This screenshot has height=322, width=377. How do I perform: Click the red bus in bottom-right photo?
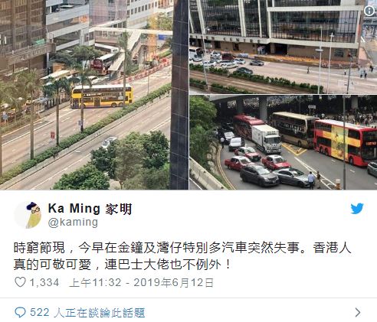[345, 142]
